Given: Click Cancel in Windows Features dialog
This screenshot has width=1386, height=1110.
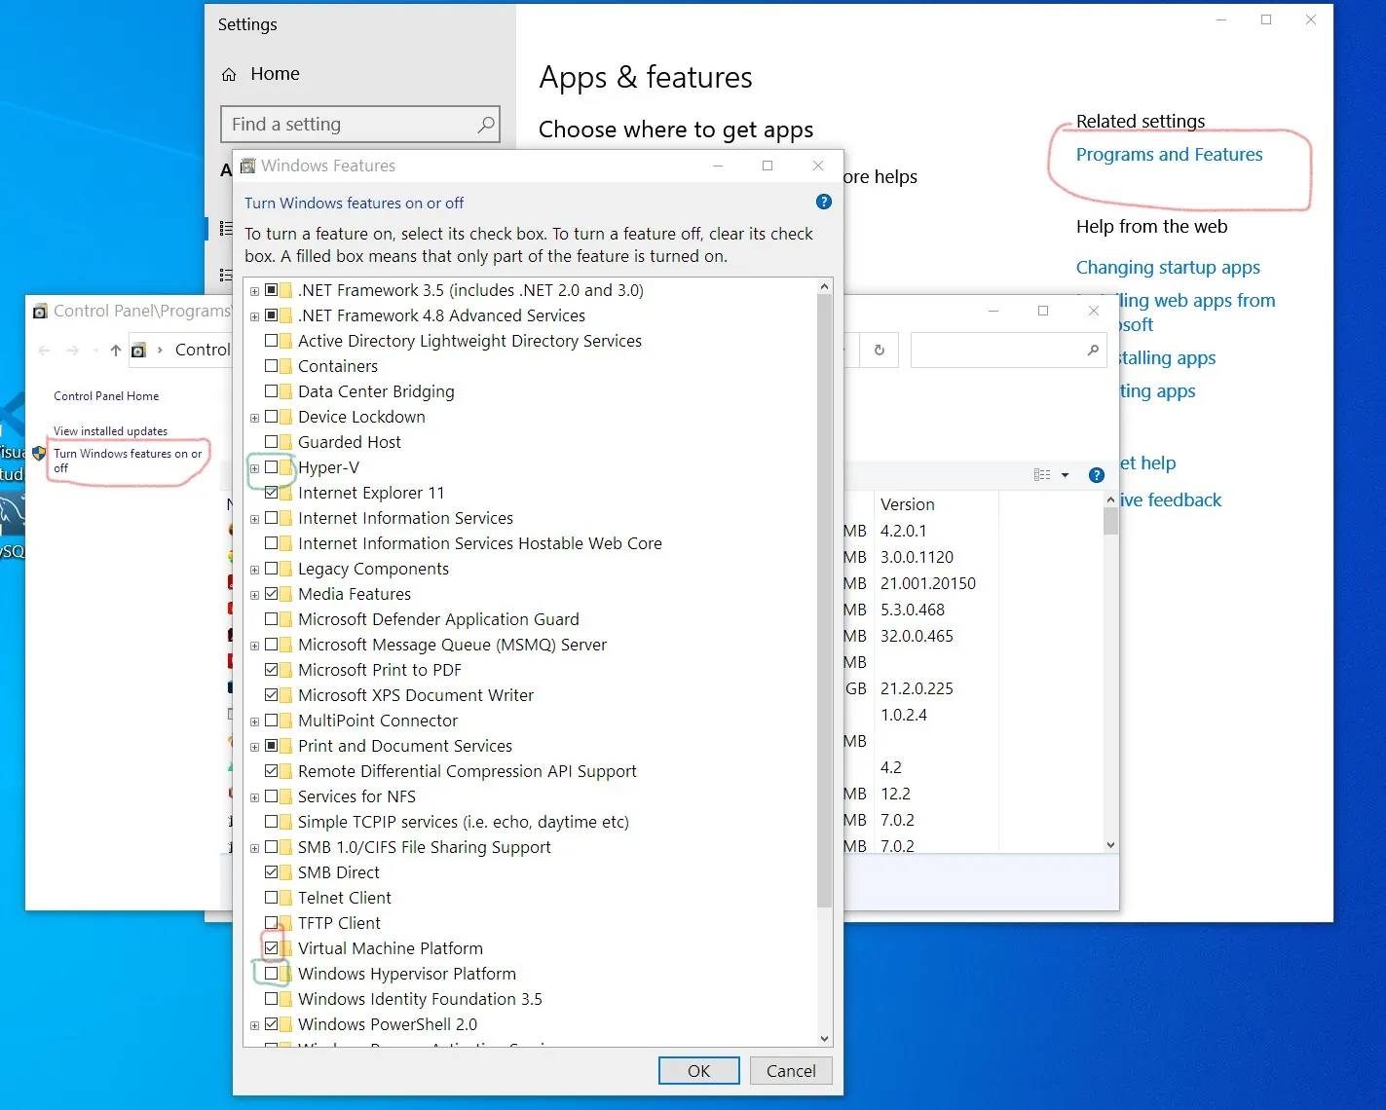Looking at the screenshot, I should pos(791,1071).
